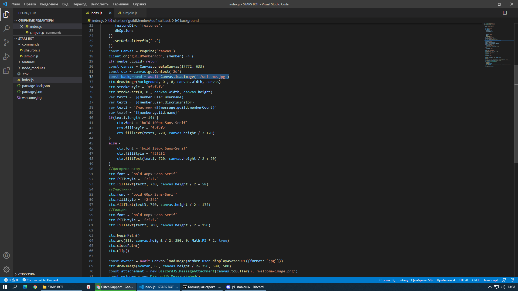Open the Manage gear icon
The image size is (518, 291).
click(6, 269)
